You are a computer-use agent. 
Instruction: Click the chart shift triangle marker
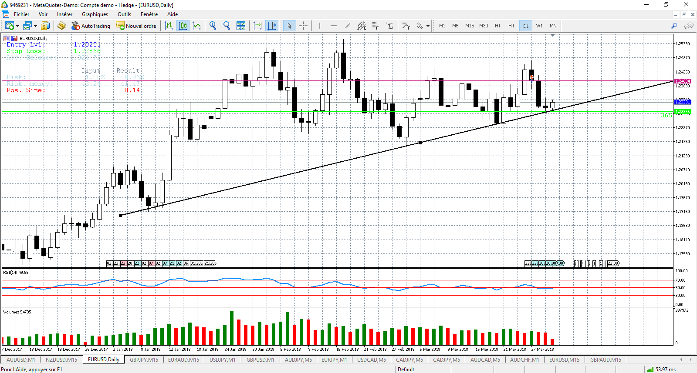tap(553, 36)
